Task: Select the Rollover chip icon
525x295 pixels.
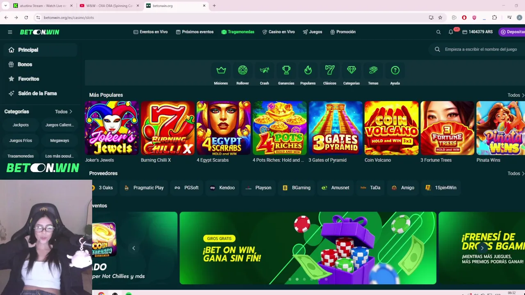Action: (243, 70)
